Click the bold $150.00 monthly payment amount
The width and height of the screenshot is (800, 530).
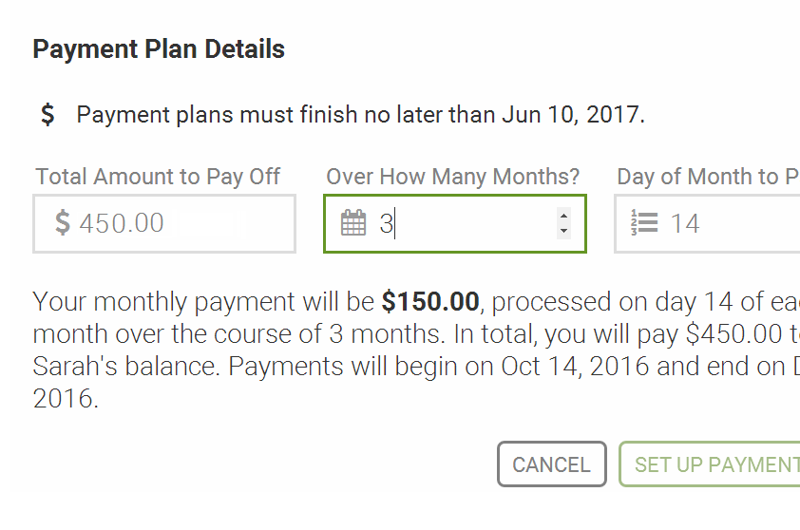point(430,301)
